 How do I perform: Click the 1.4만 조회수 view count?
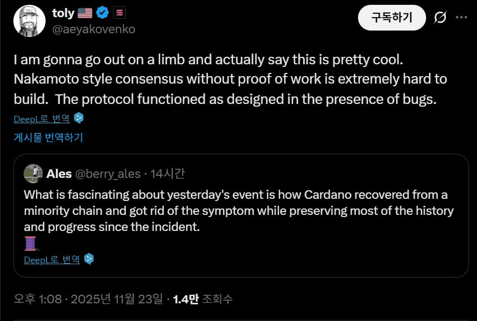click(203, 299)
